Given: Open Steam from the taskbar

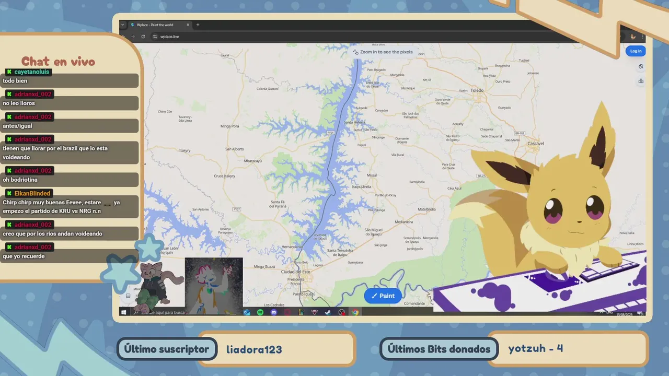Looking at the screenshot, I should point(328,312).
